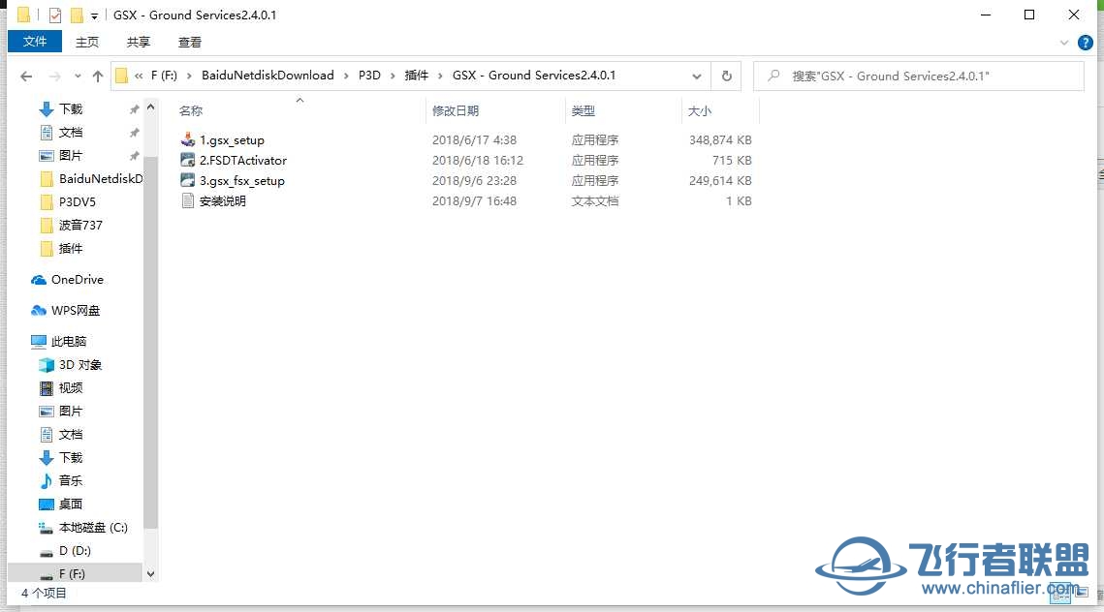Switch to the details view in the status bar
The height and width of the screenshot is (612, 1104).
1059,593
